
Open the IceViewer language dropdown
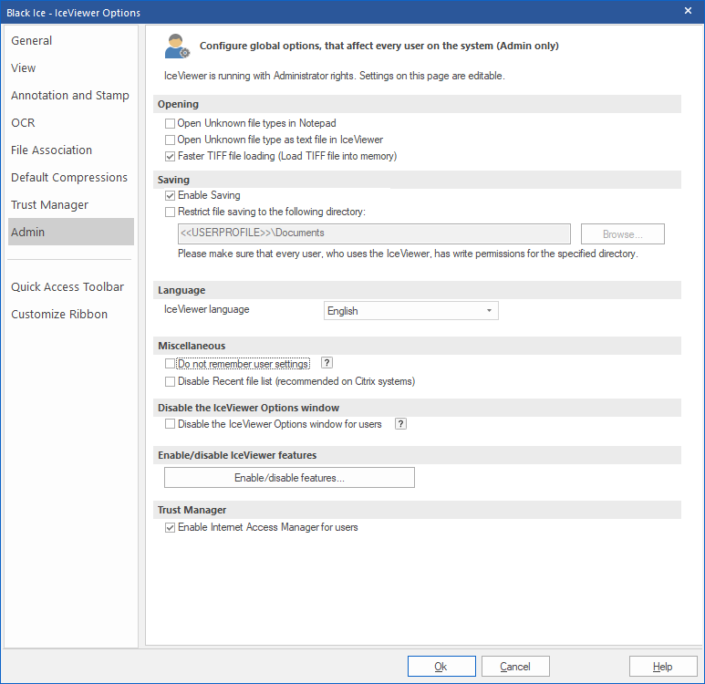click(411, 311)
